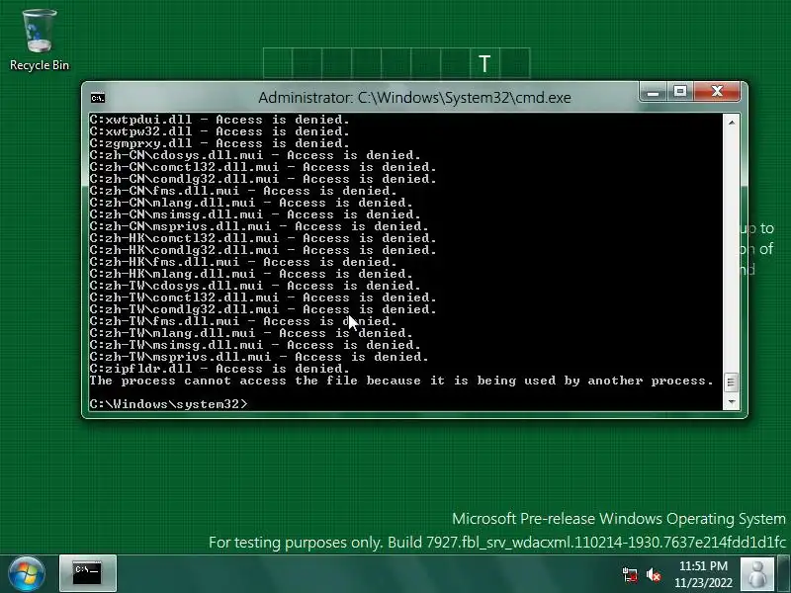The height and width of the screenshot is (593, 791).
Task: Click the 'zh-HK\mlang.dll.mui' output line
Action: click(x=251, y=274)
